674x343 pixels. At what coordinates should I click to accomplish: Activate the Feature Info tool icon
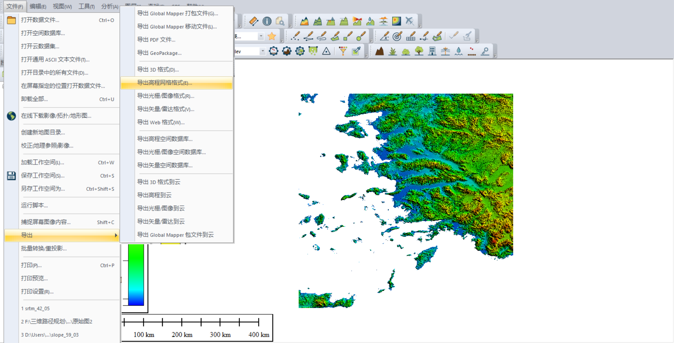[267, 21]
